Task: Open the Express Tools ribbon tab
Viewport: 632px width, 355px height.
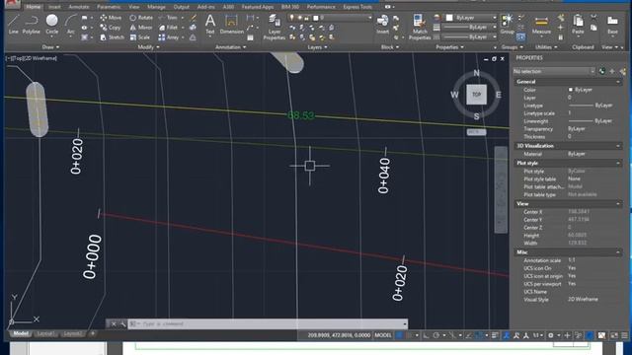Action: [357, 7]
